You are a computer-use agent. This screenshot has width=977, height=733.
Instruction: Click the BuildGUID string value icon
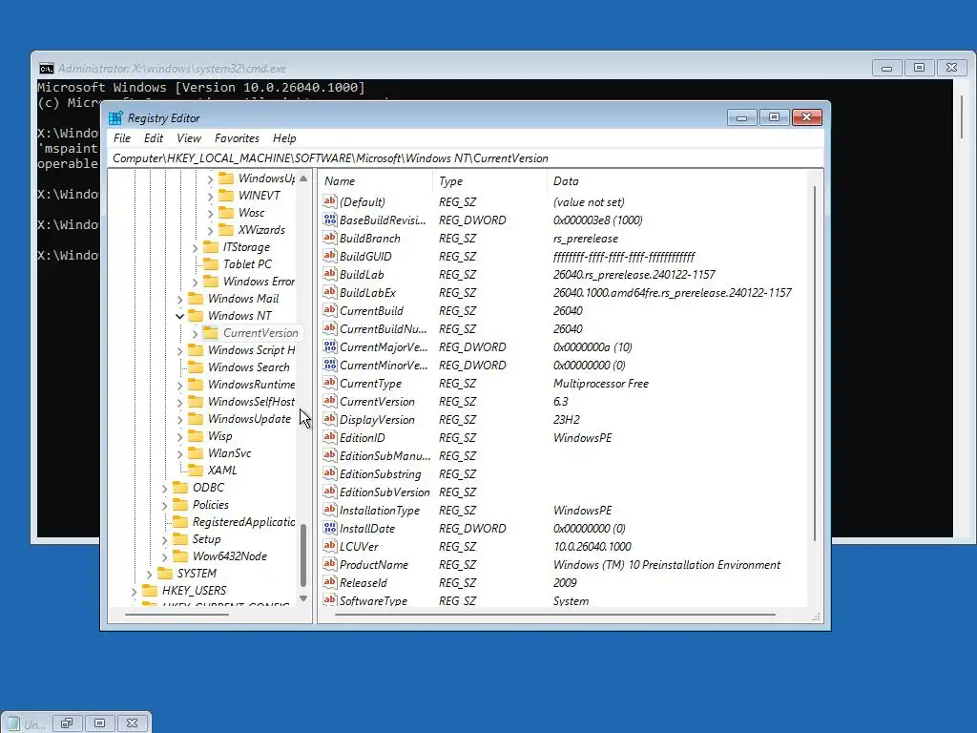tap(329, 256)
